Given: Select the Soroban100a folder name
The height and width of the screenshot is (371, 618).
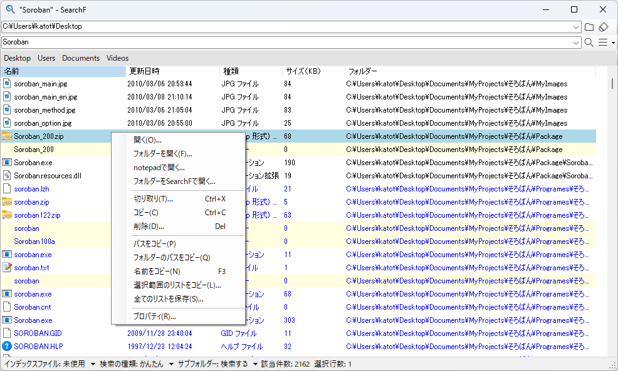Looking at the screenshot, I should pyautogui.click(x=34, y=241).
